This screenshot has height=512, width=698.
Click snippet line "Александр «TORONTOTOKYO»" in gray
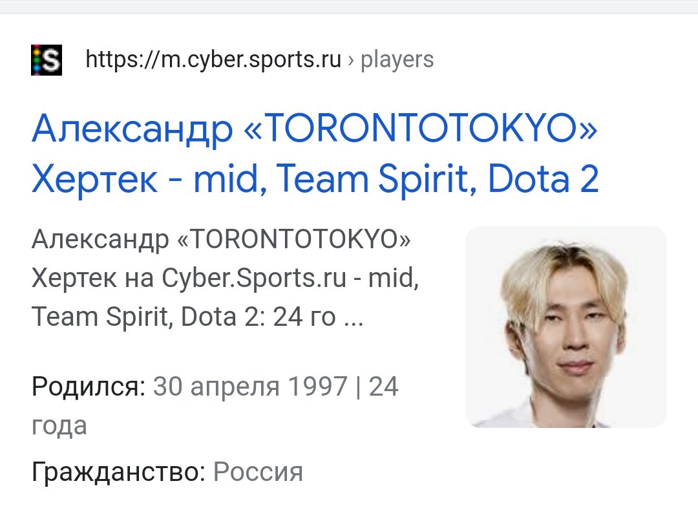point(221,239)
